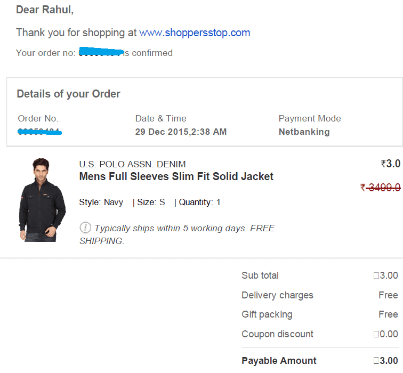This screenshot has width=403, height=373.
Task: Click the Style: Navy attribute
Action: point(101,202)
